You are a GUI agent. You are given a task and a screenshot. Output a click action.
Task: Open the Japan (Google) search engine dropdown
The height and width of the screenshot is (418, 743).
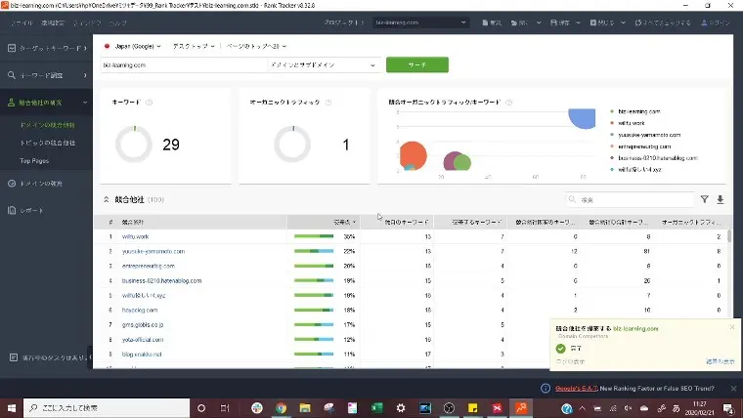(133, 46)
